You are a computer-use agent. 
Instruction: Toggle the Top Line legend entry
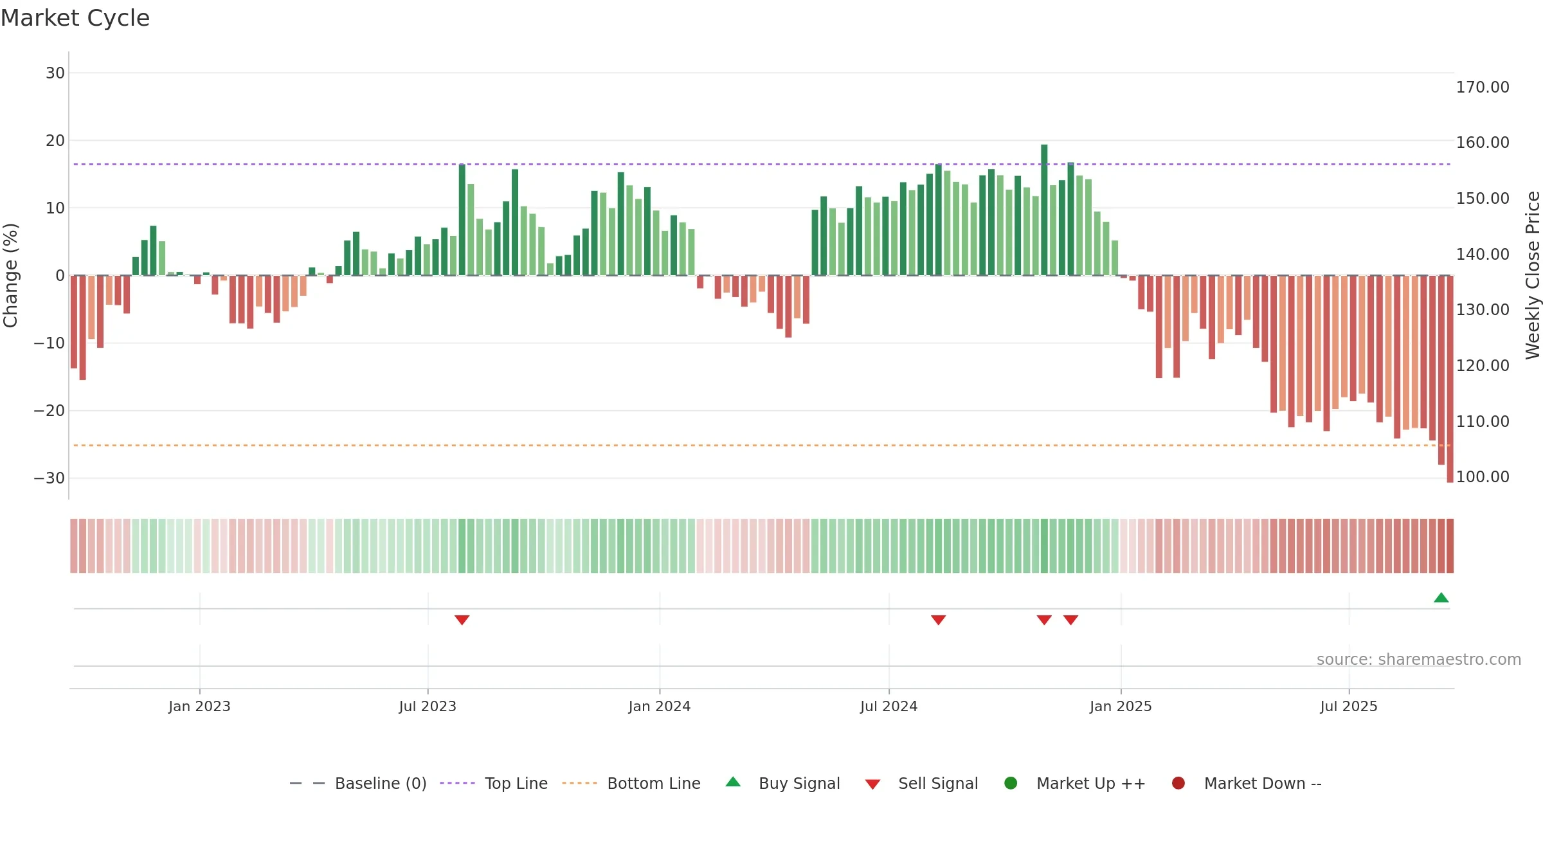pyautogui.click(x=494, y=783)
